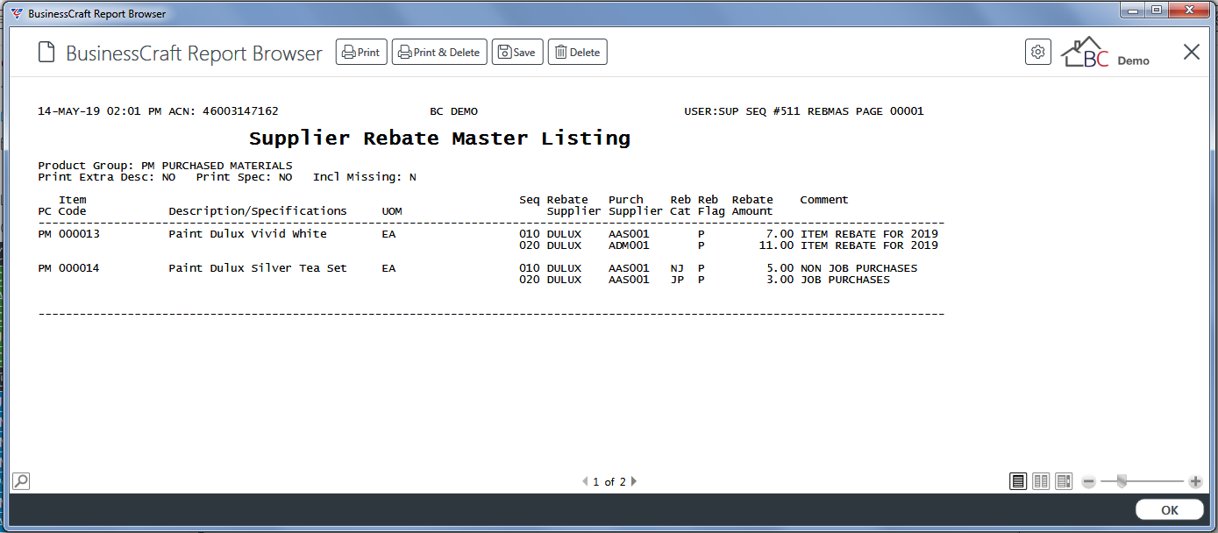The width and height of the screenshot is (1218, 533).
Task: Click the zoom slider handle
Action: [x=1122, y=480]
